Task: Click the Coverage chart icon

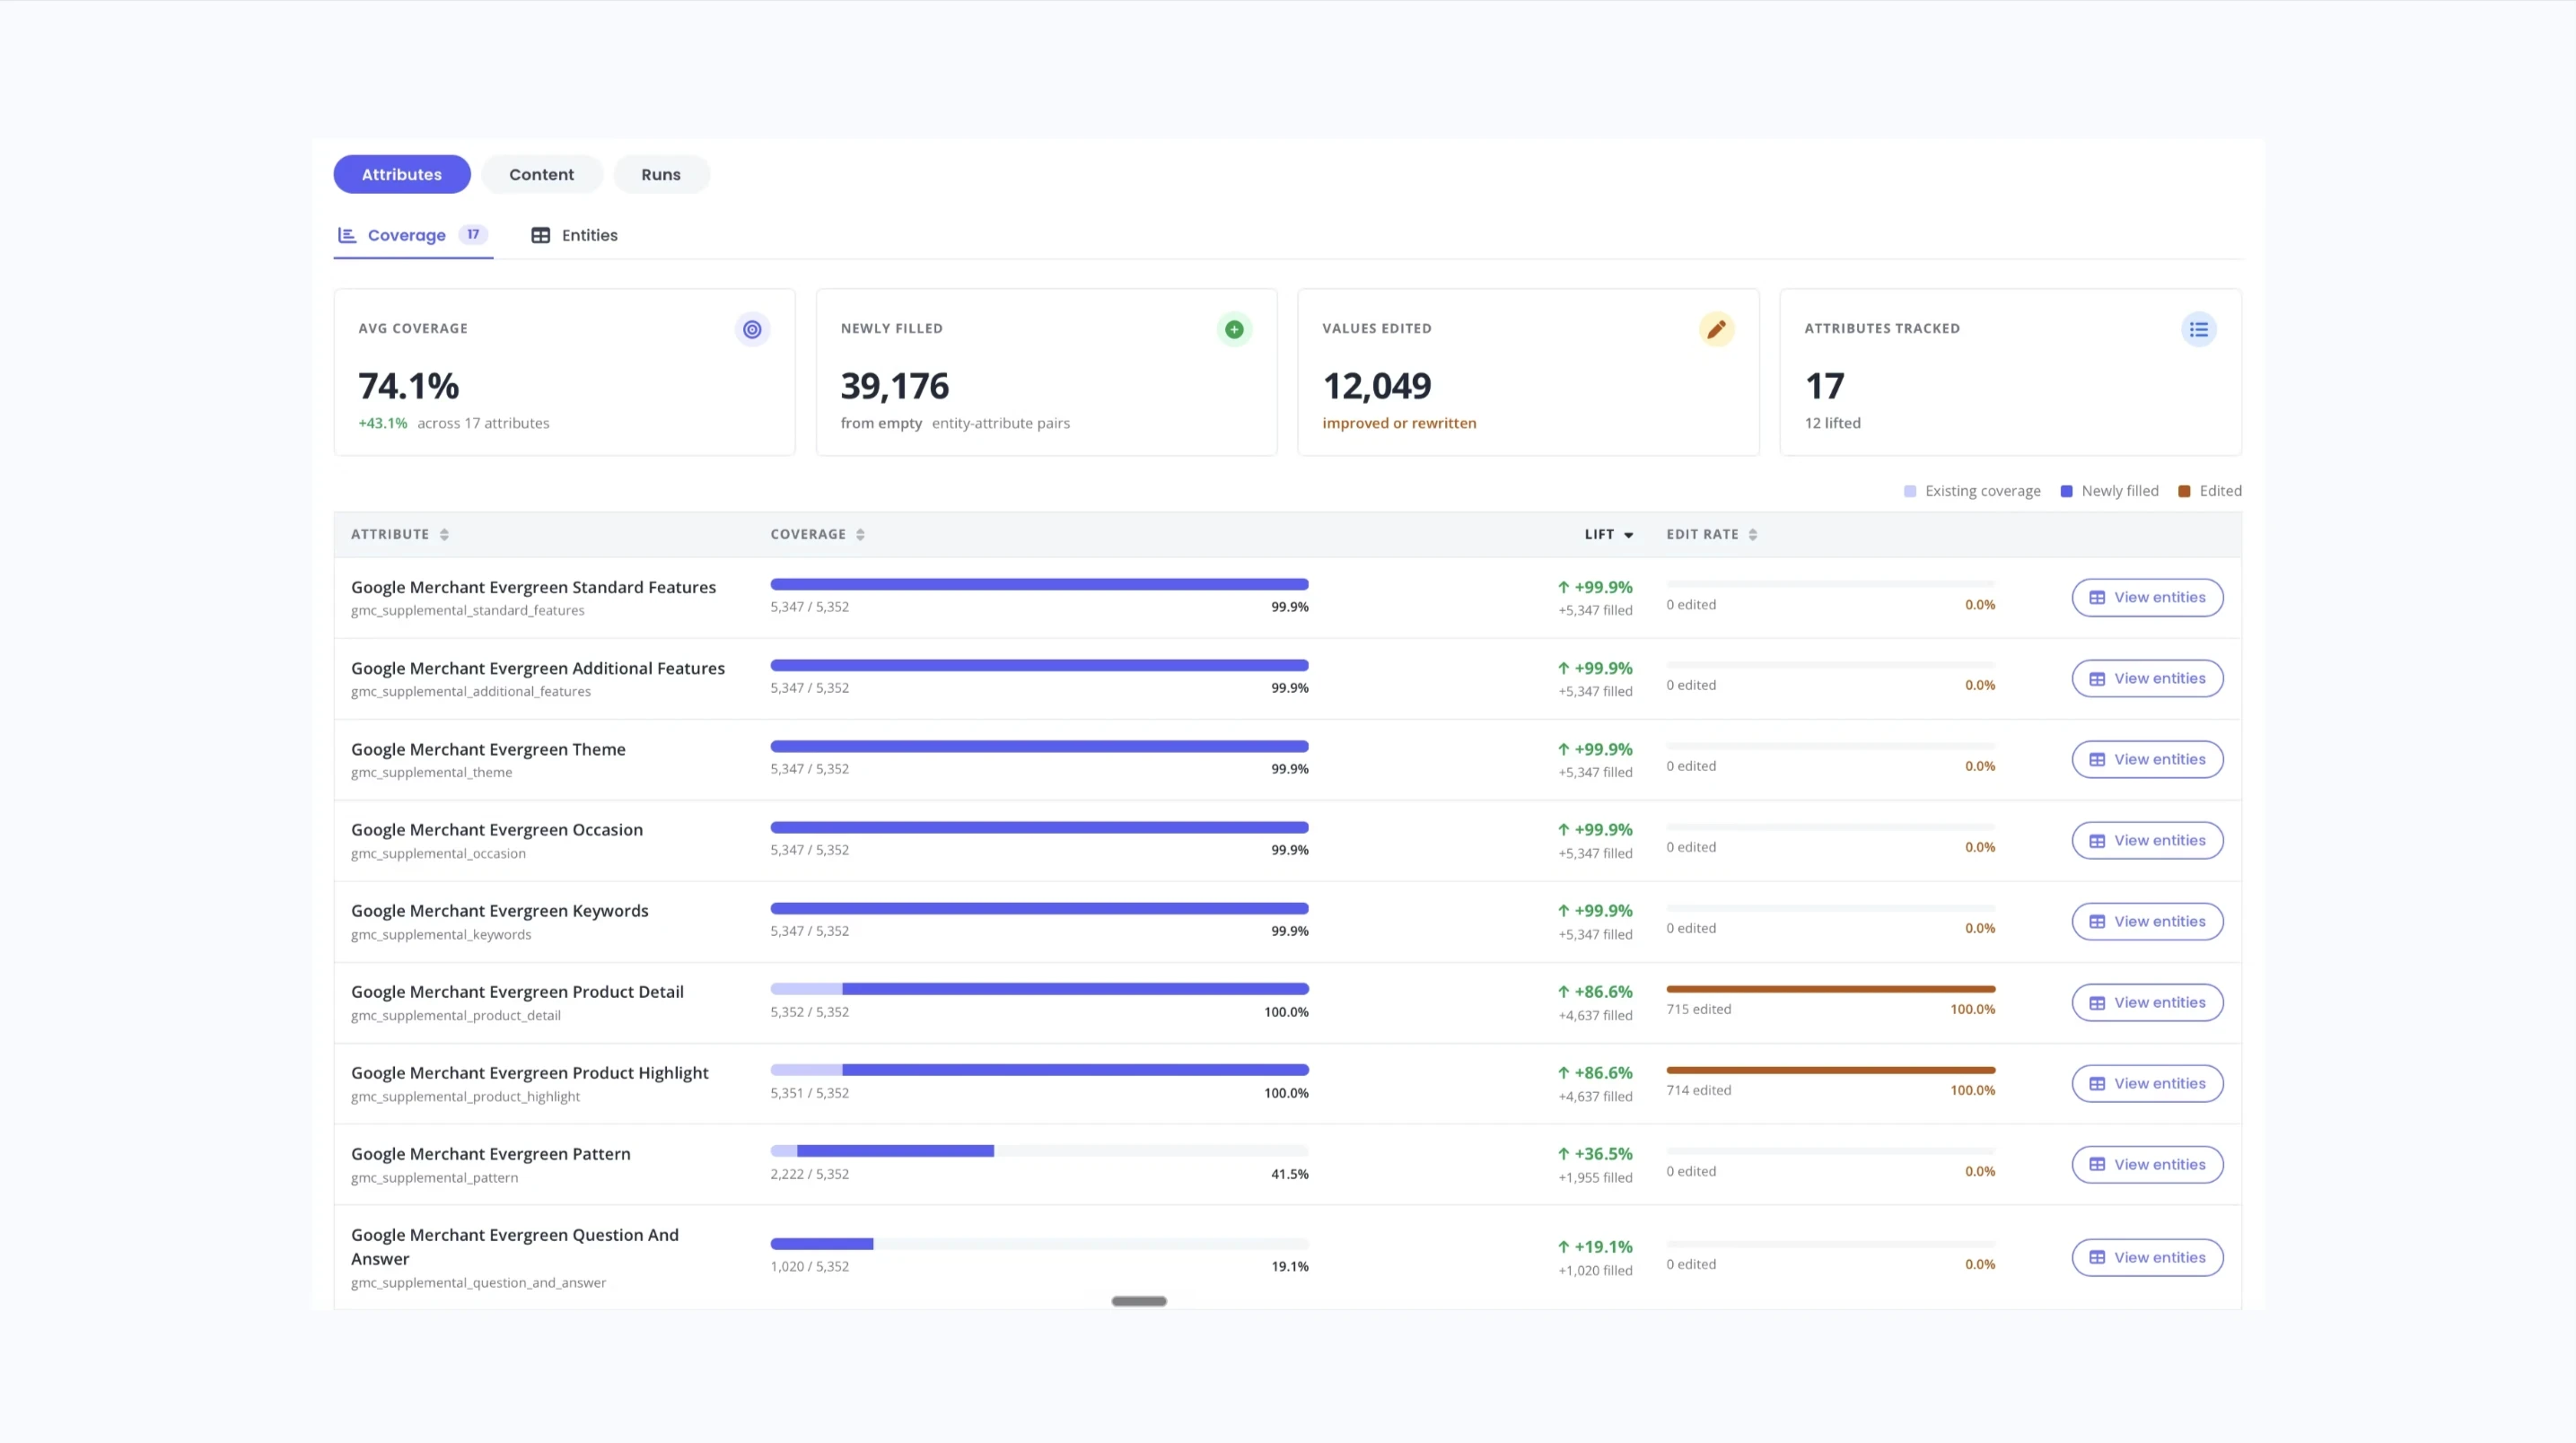Action: [x=347, y=235]
